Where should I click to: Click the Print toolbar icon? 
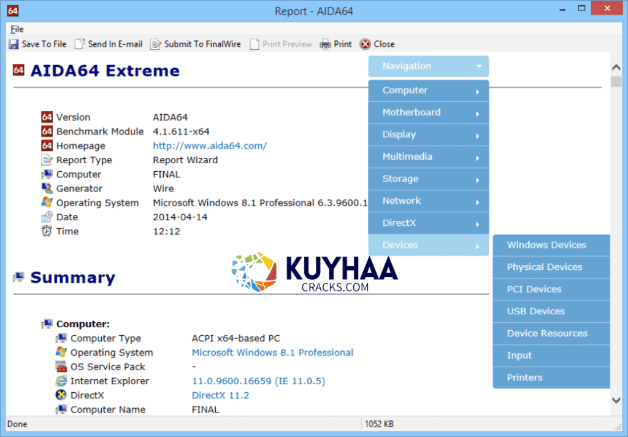coord(328,44)
